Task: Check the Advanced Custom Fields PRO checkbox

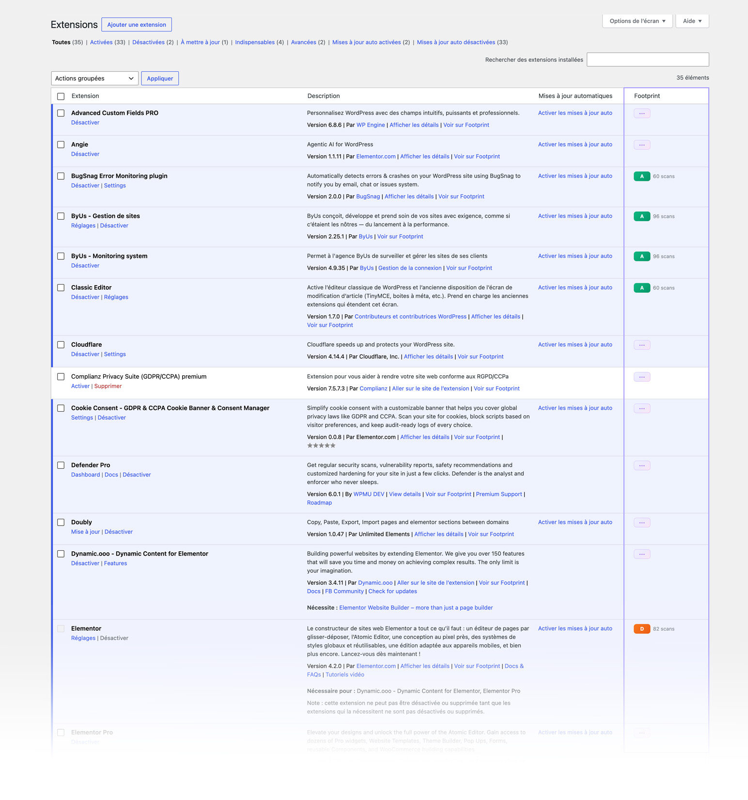Action: (61, 113)
